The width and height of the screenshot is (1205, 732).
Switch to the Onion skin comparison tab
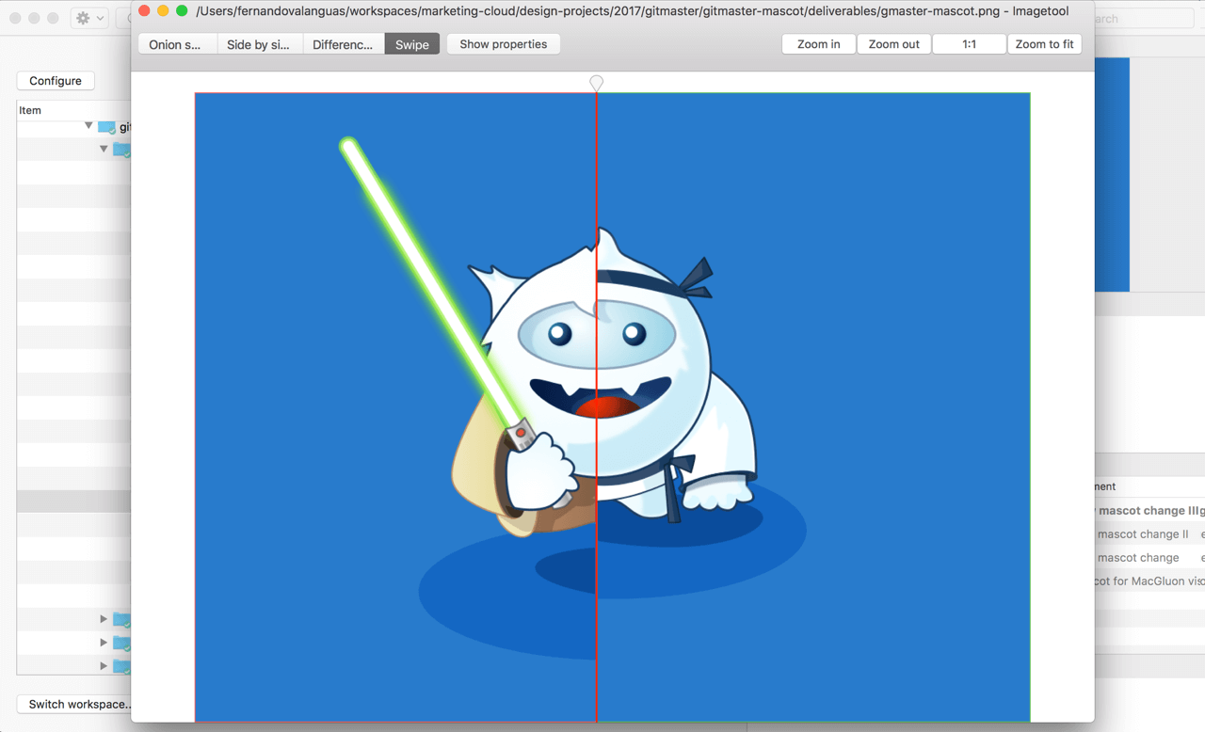click(x=177, y=44)
